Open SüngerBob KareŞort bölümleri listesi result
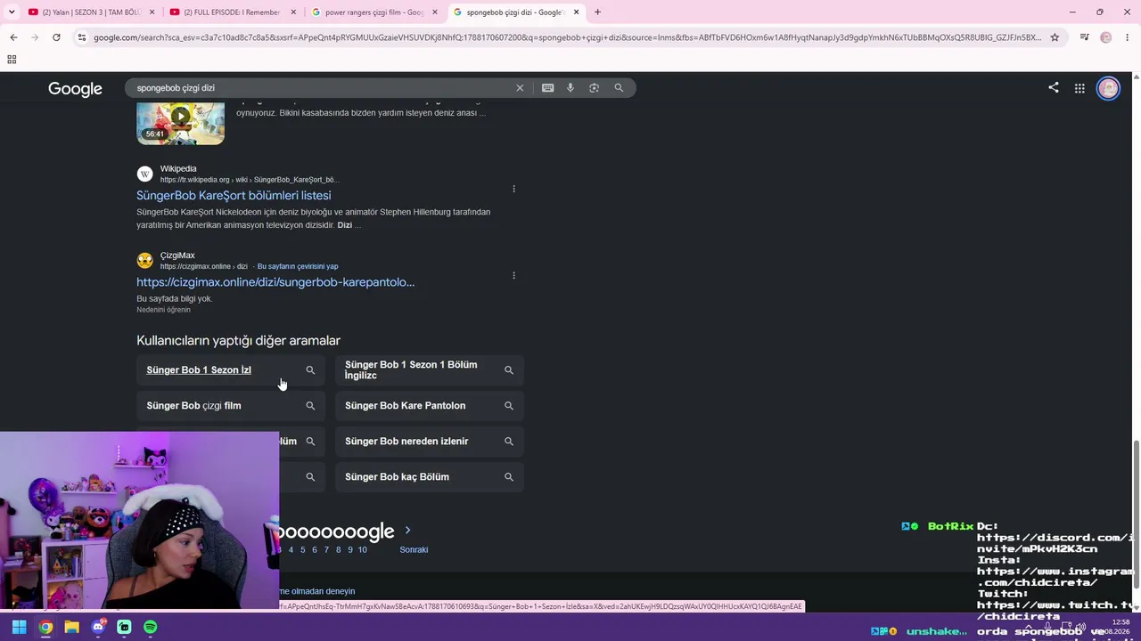 click(x=234, y=196)
